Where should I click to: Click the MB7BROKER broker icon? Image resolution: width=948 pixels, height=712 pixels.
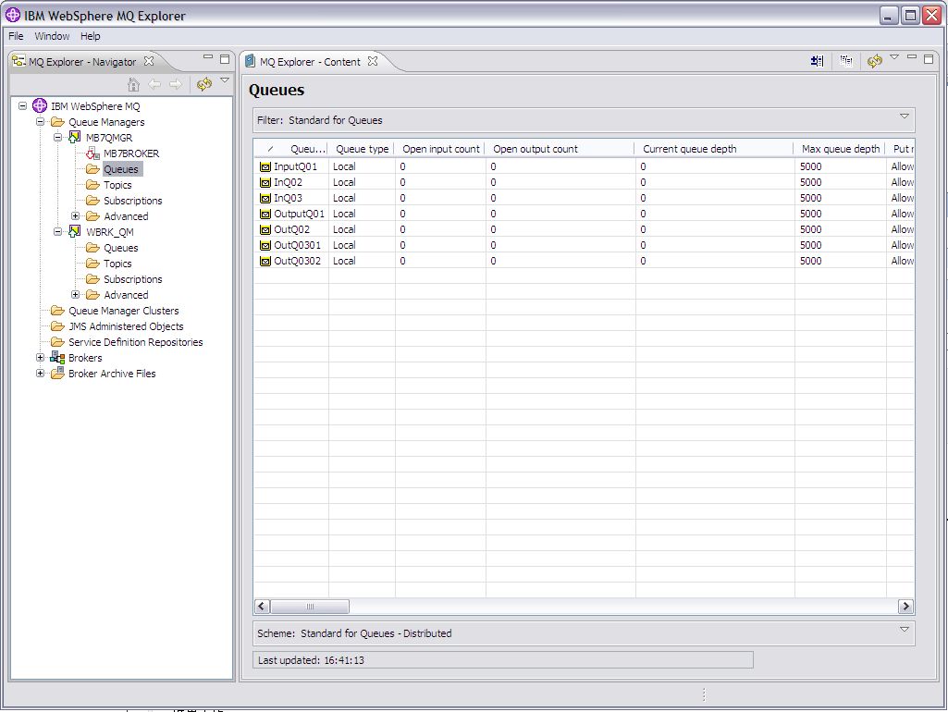(x=92, y=153)
